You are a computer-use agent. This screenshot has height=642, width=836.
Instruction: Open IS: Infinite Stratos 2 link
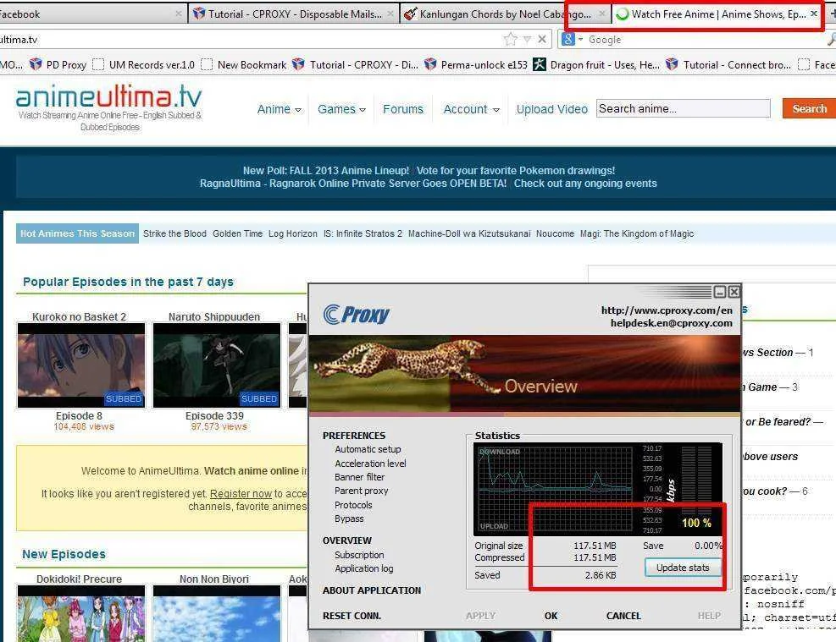click(x=363, y=233)
